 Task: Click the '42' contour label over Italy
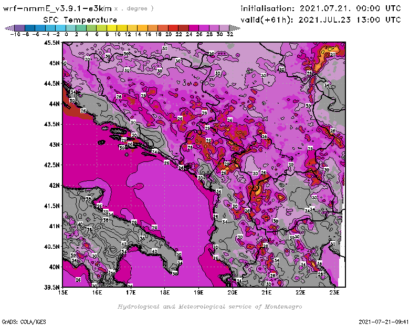pyautogui.click(x=124, y=244)
